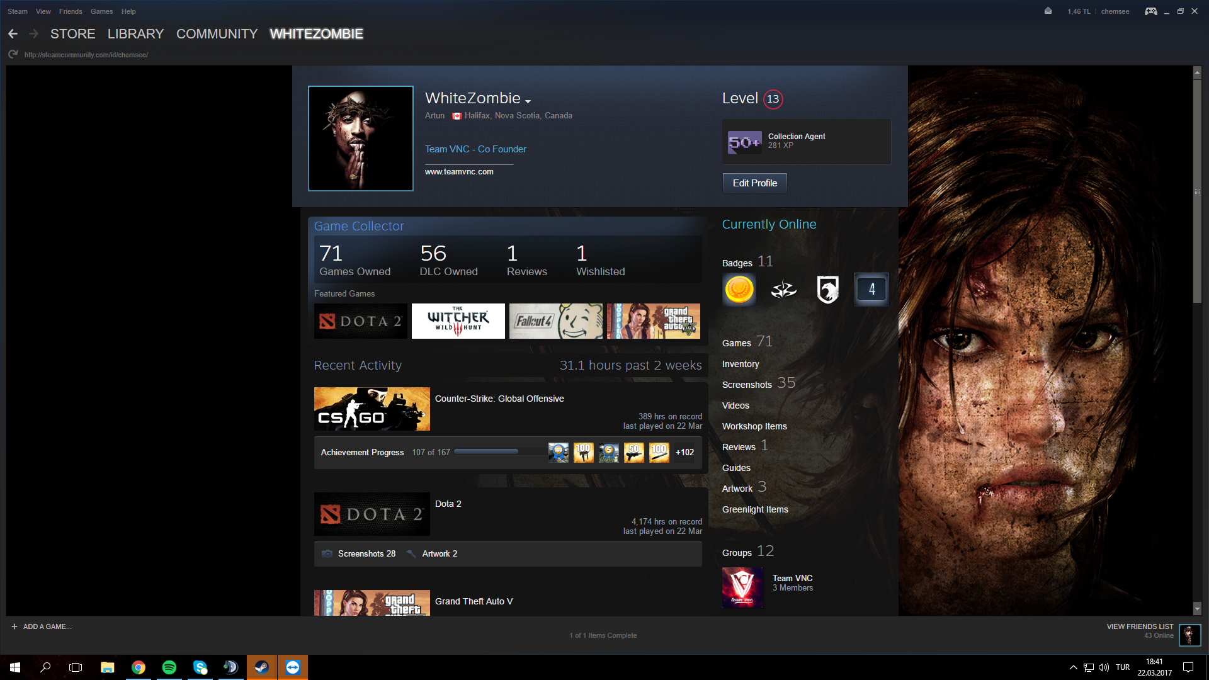Open the notifications inbox icon
The width and height of the screenshot is (1209, 680).
1048,11
